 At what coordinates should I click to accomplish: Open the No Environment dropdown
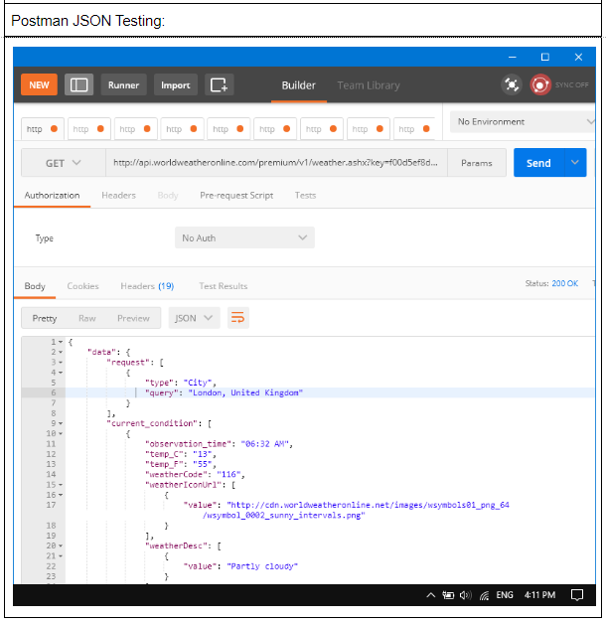point(523,121)
